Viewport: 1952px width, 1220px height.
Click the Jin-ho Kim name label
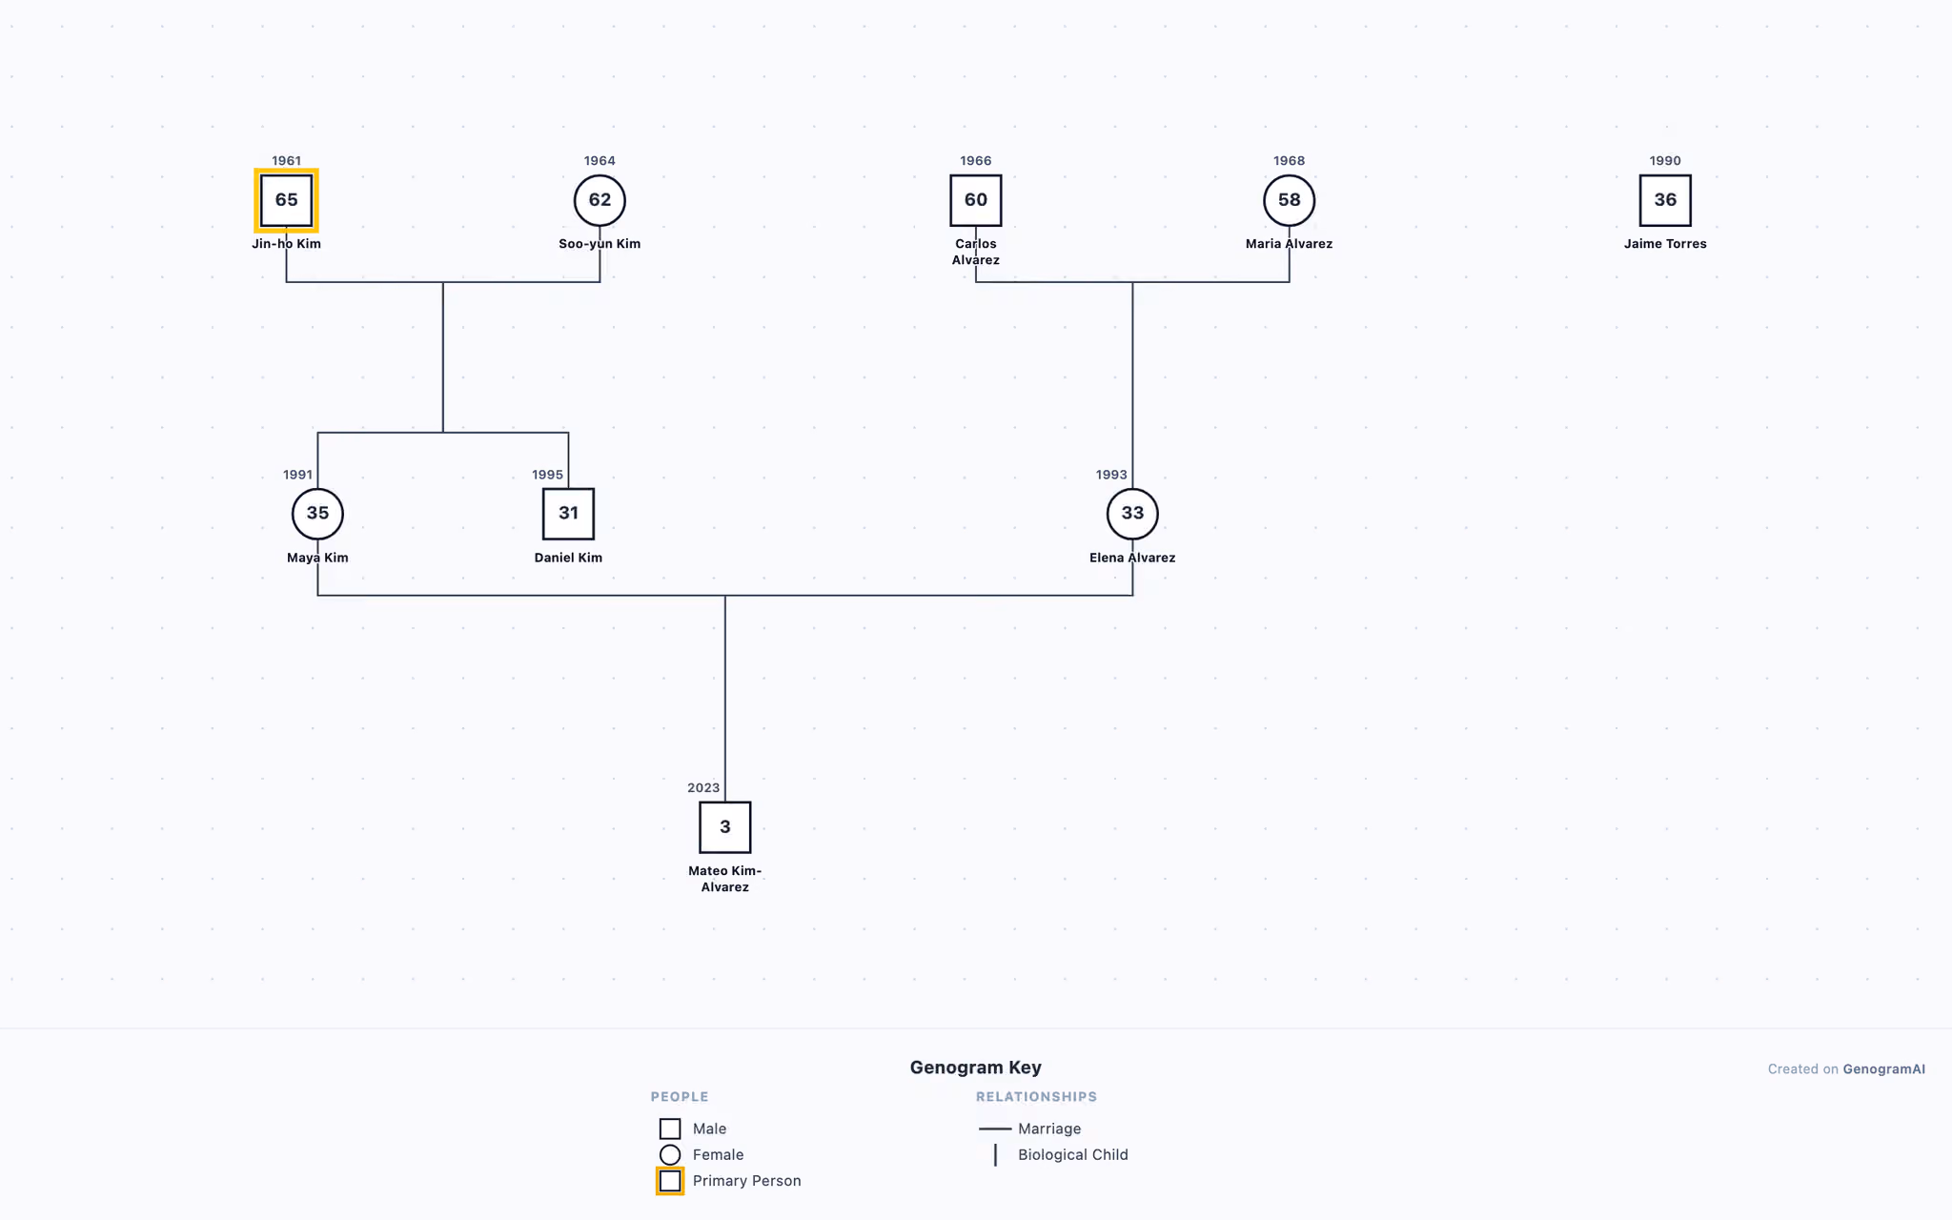coord(286,244)
